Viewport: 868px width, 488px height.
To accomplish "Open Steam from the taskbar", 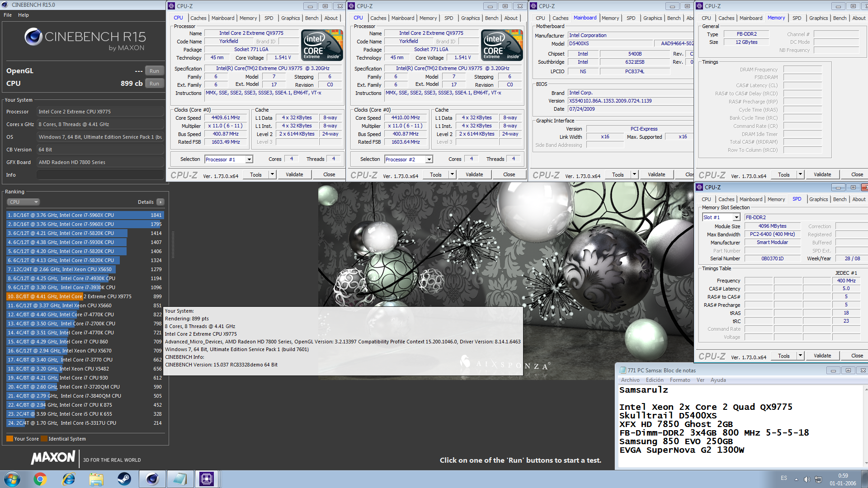I will tap(124, 479).
